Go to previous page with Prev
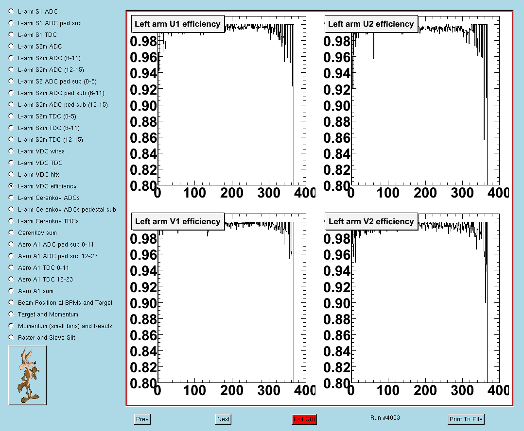This screenshot has height=431, width=524. (142, 419)
